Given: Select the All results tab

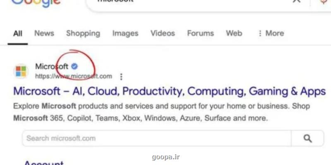Looking at the screenshot, I should click(x=18, y=33).
